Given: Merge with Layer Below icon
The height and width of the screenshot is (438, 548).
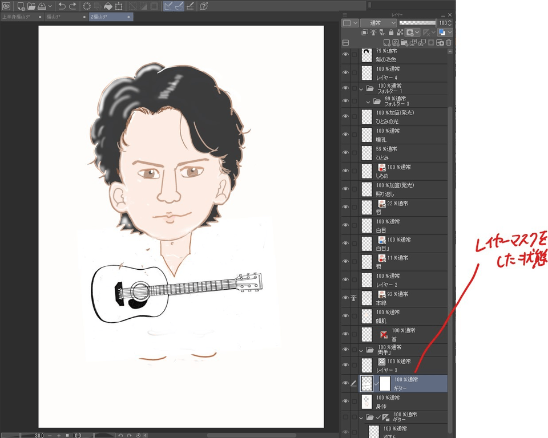Looking at the screenshot, I should point(422,43).
